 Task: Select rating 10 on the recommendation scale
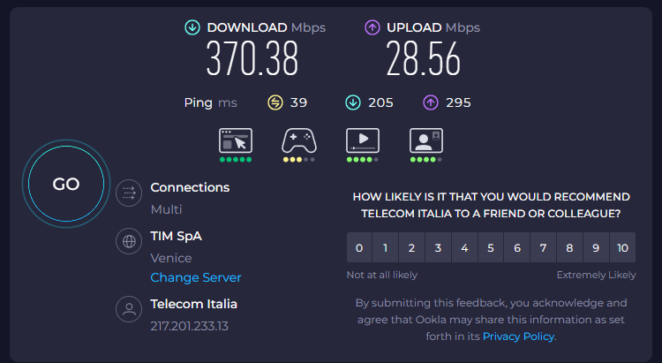(x=623, y=248)
